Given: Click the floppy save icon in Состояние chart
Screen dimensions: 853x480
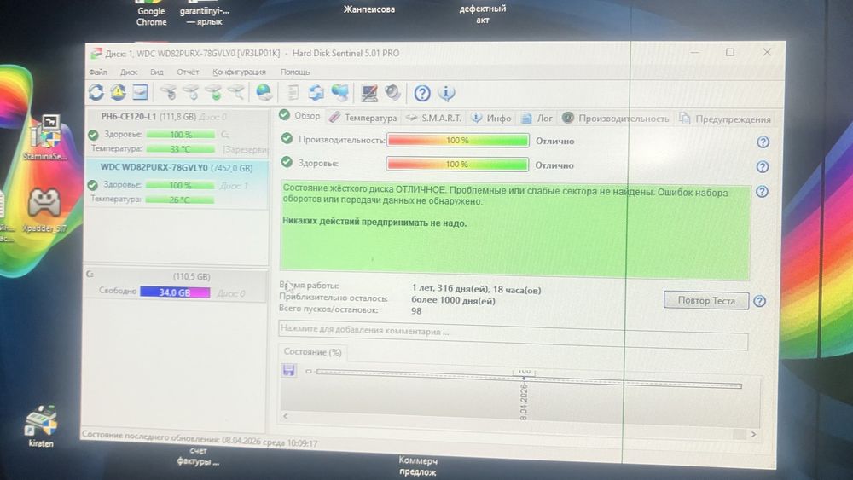Looking at the screenshot, I should pos(289,371).
